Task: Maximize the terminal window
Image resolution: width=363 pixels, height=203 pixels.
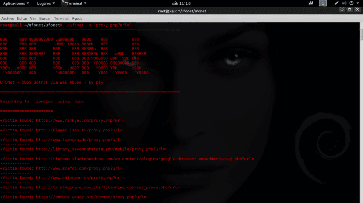Action: 349,9
